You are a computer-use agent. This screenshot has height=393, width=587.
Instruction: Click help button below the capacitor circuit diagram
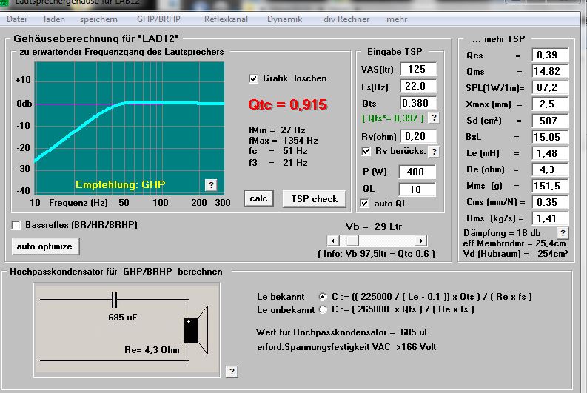point(232,371)
